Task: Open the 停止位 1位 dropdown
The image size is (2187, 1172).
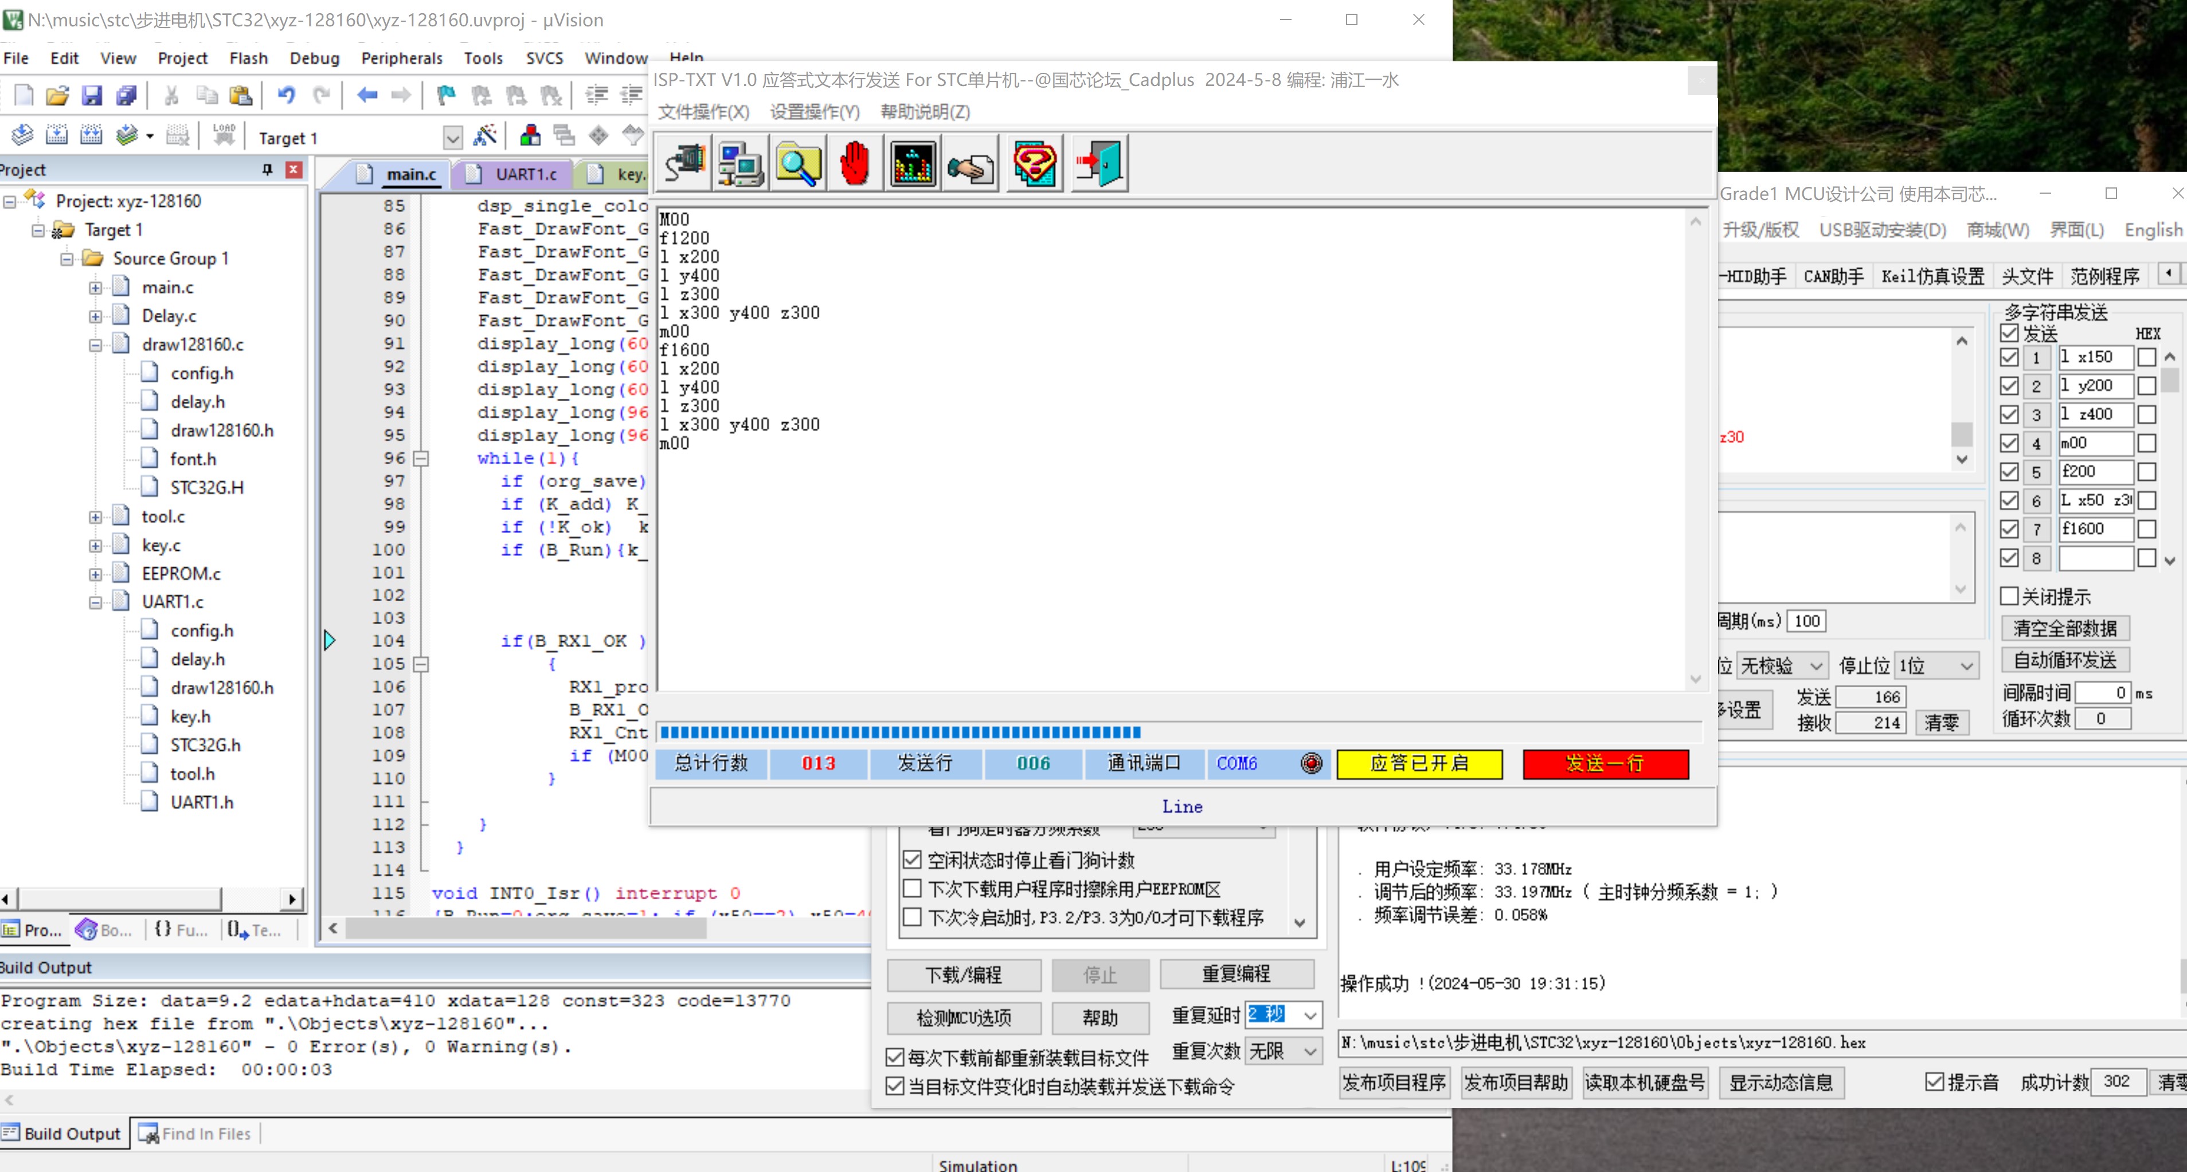Action: (1966, 666)
